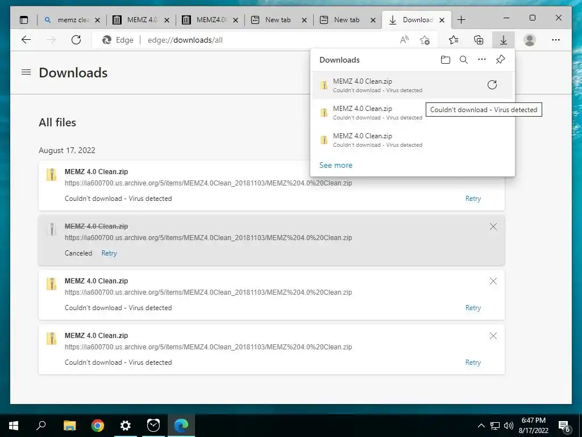582x437 pixels.
Task: Open Edge Settings and more menu
Action: [x=556, y=40]
